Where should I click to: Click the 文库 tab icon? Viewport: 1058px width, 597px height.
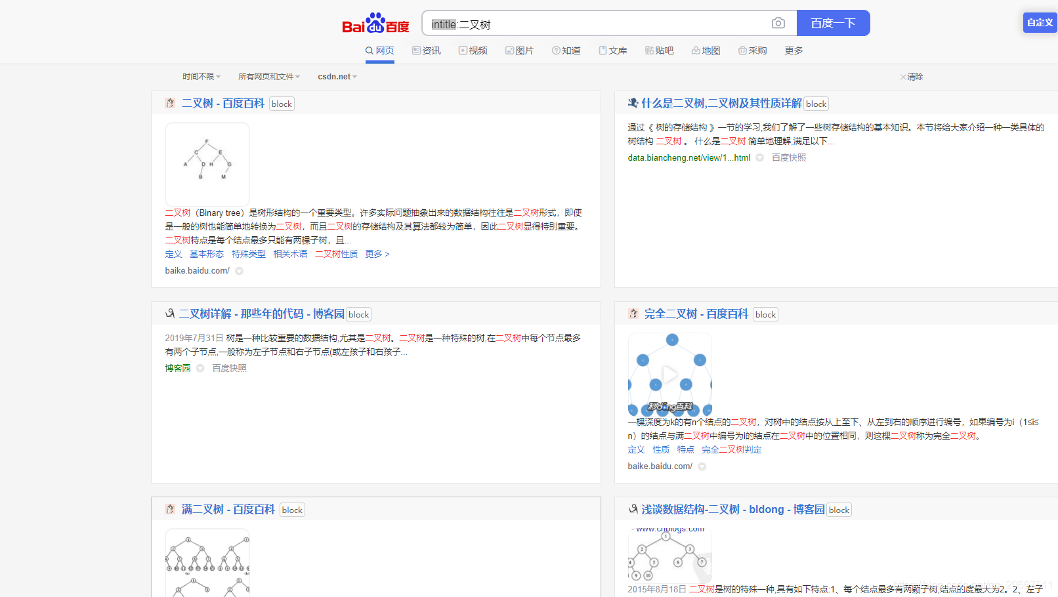pyautogui.click(x=603, y=51)
